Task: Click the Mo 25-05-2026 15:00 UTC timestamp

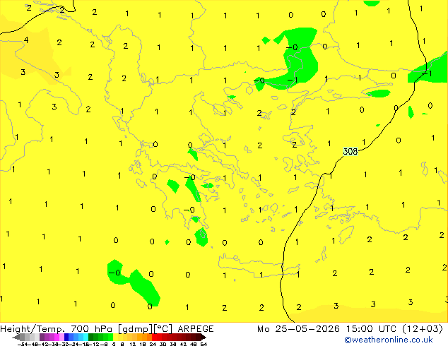Action: coord(327,329)
